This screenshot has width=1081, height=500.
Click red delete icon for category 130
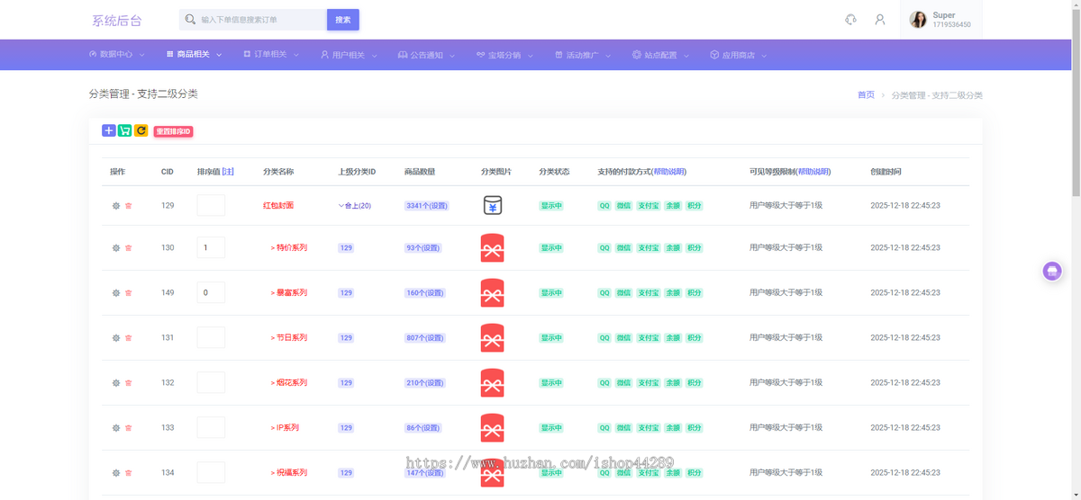click(x=128, y=248)
